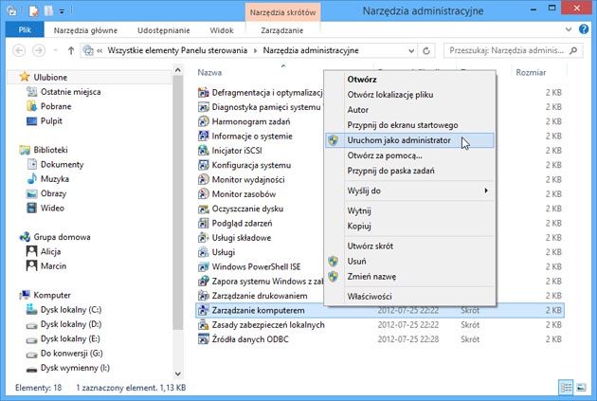597x401 pixels.
Task: Go back with the Back arrow
Action: [19, 50]
